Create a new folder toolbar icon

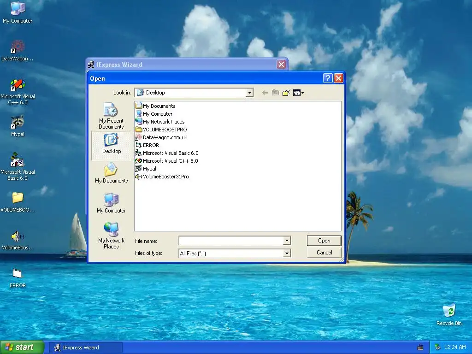[286, 93]
